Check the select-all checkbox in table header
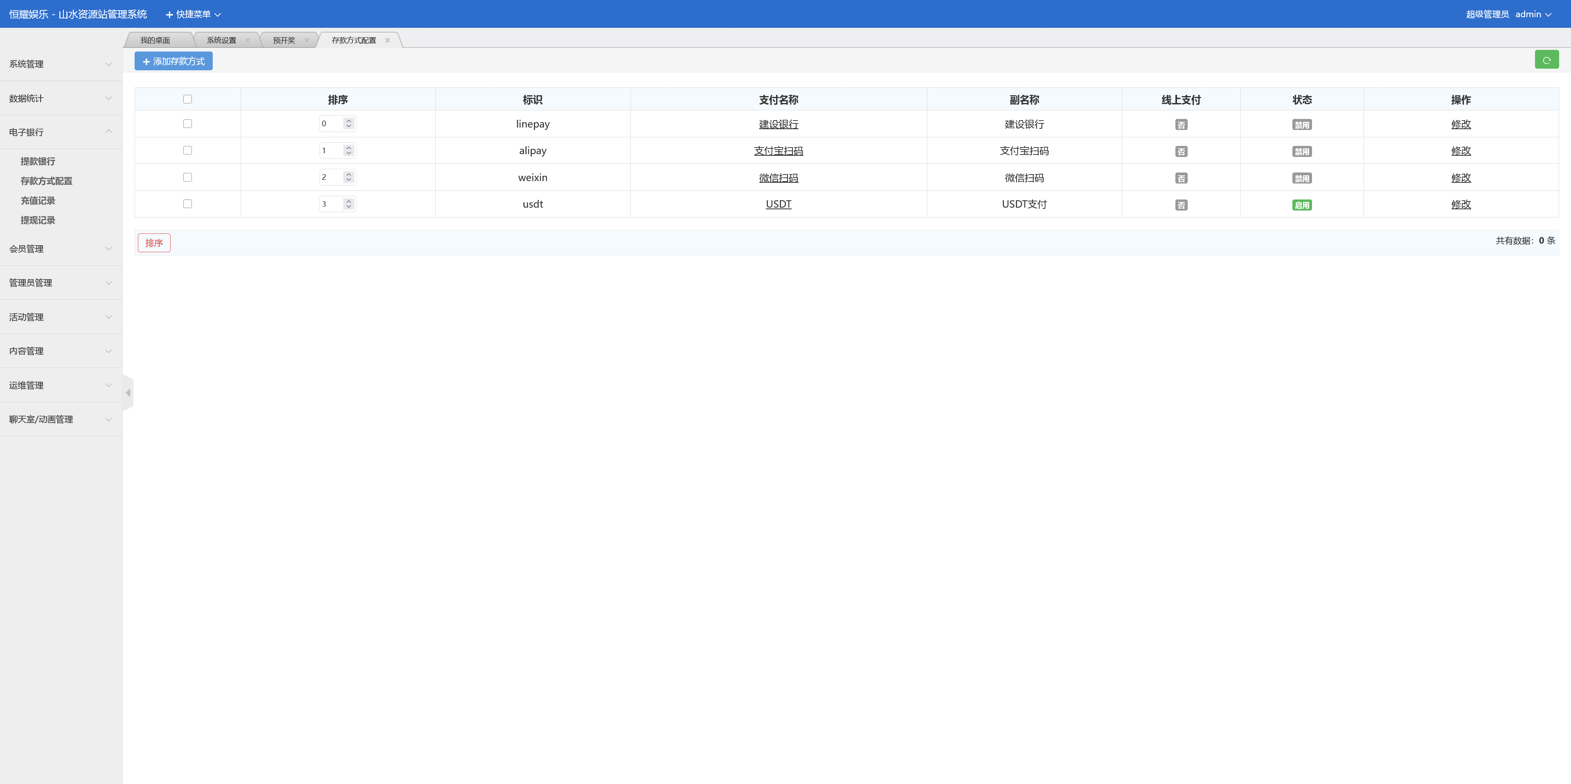The height and width of the screenshot is (784, 1571). coord(187,99)
